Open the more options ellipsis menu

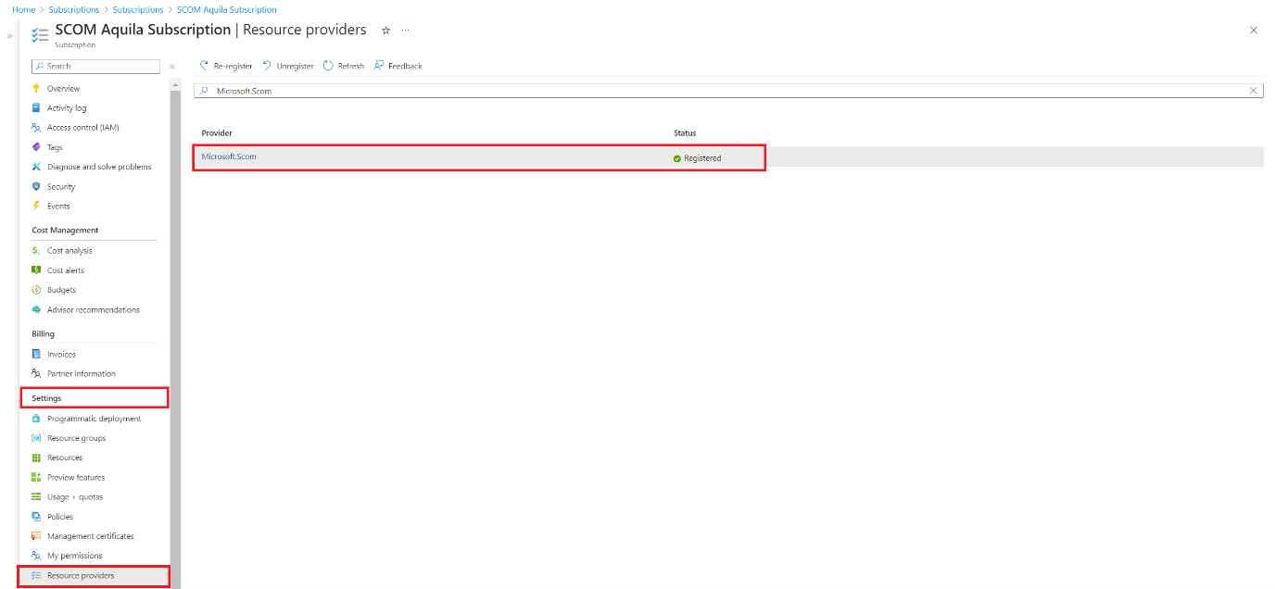pos(405,30)
